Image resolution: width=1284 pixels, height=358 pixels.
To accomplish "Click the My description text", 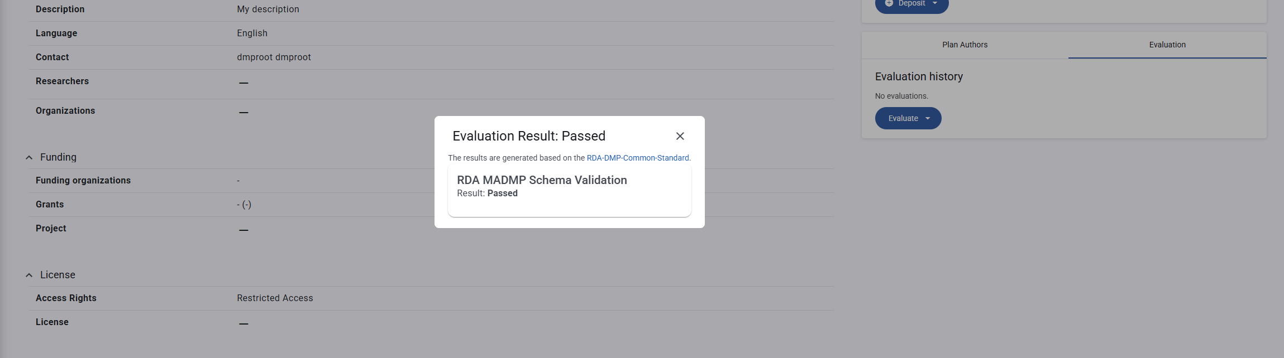I will coord(268,9).
